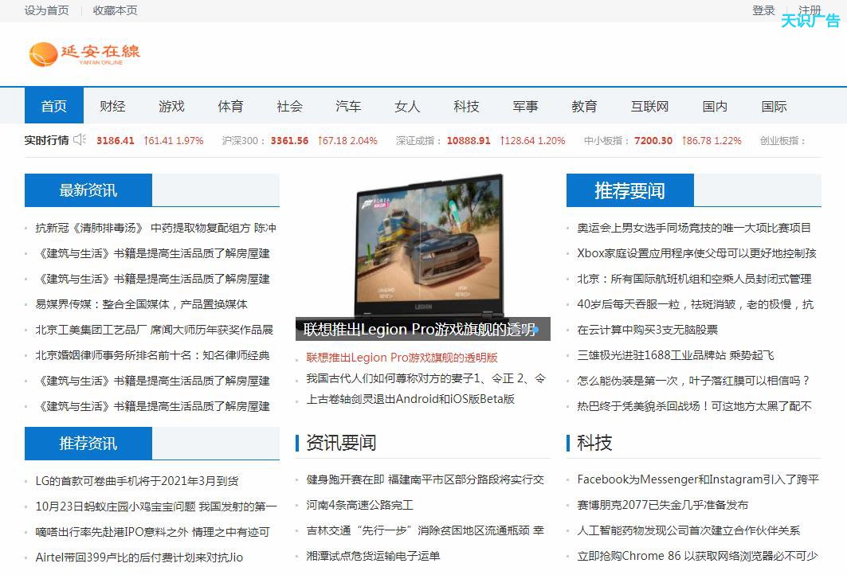This screenshot has height=575, width=847.
Task: Open the 财经 navigation item
Action: point(112,106)
